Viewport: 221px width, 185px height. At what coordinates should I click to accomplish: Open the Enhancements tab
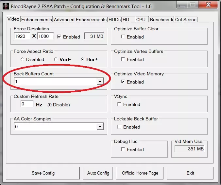click(x=37, y=20)
